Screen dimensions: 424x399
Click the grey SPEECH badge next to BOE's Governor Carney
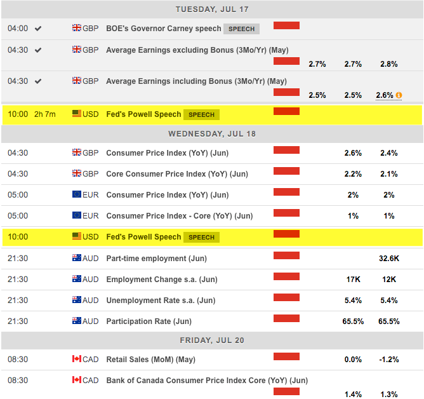click(x=241, y=29)
